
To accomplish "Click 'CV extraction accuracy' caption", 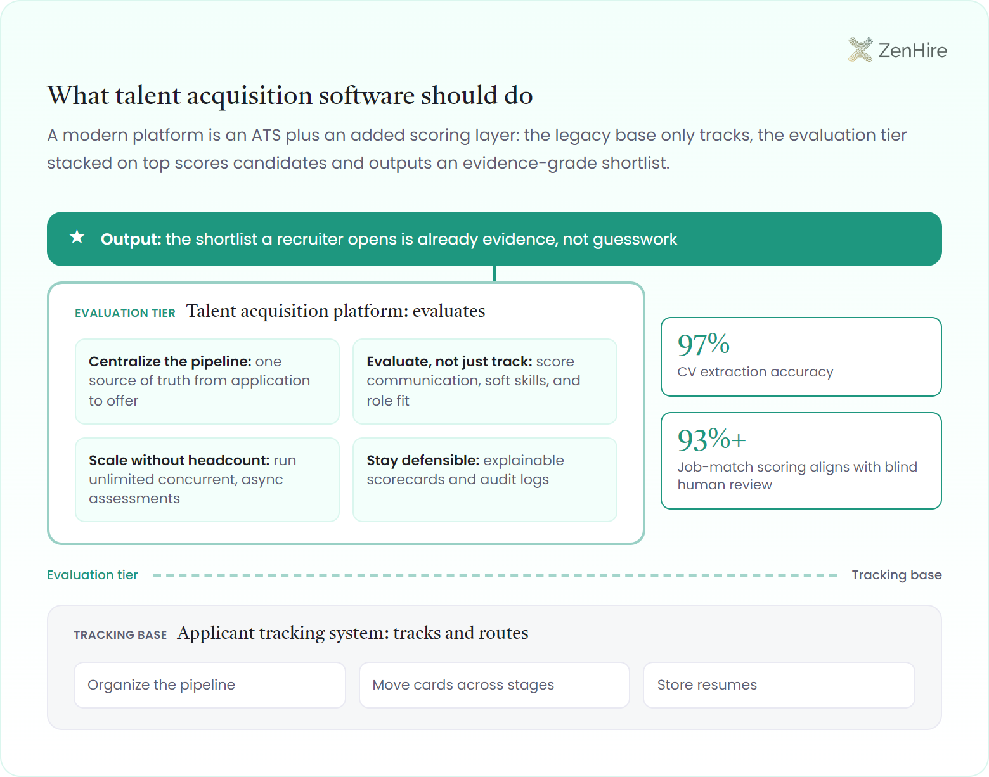I will click(755, 372).
